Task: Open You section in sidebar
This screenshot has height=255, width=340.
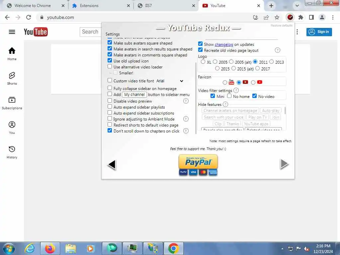Action: pyautogui.click(x=12, y=127)
